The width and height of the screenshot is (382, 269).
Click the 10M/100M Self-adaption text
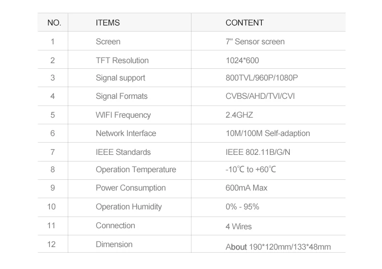pyautogui.click(x=267, y=133)
